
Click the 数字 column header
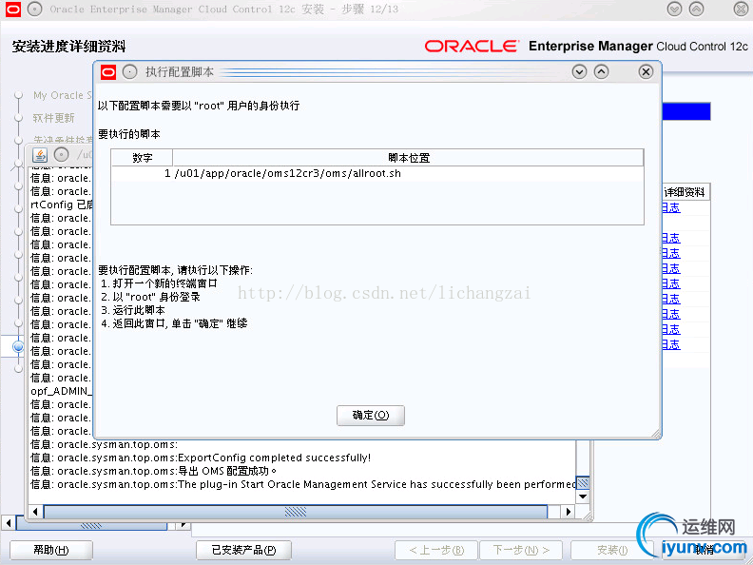[142, 158]
